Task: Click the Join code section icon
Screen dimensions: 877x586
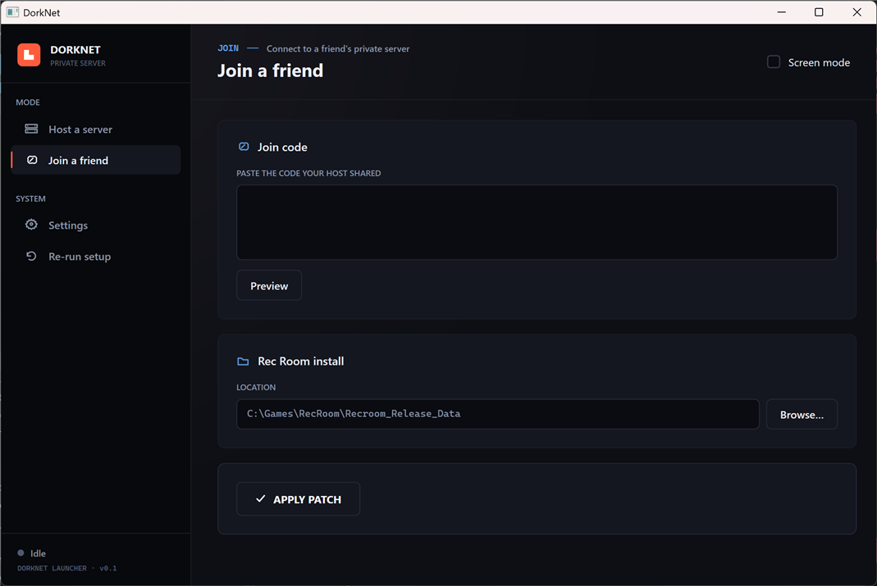Action: tap(244, 147)
